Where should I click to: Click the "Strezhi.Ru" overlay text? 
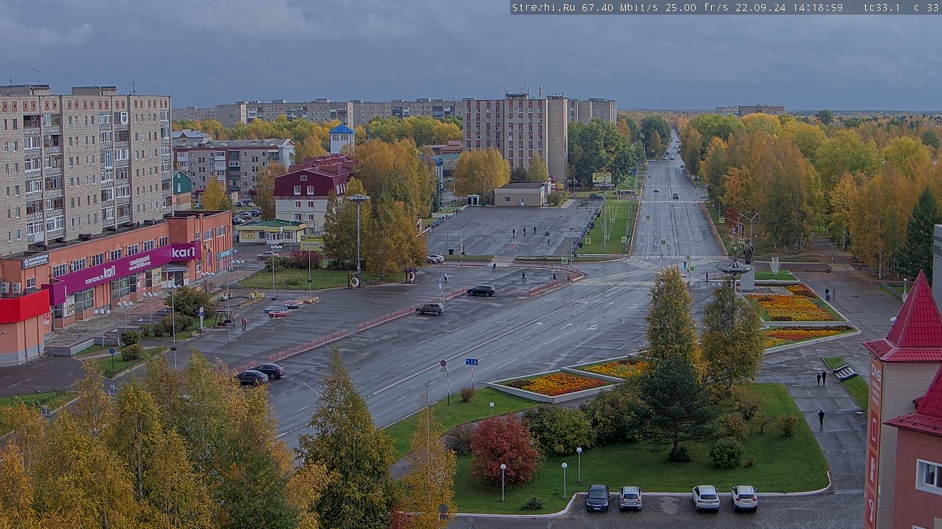[x=545, y=7]
